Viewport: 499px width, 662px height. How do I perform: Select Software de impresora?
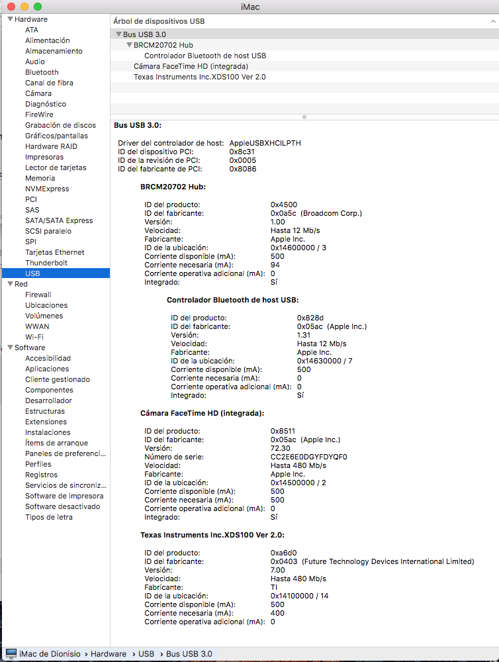point(64,496)
